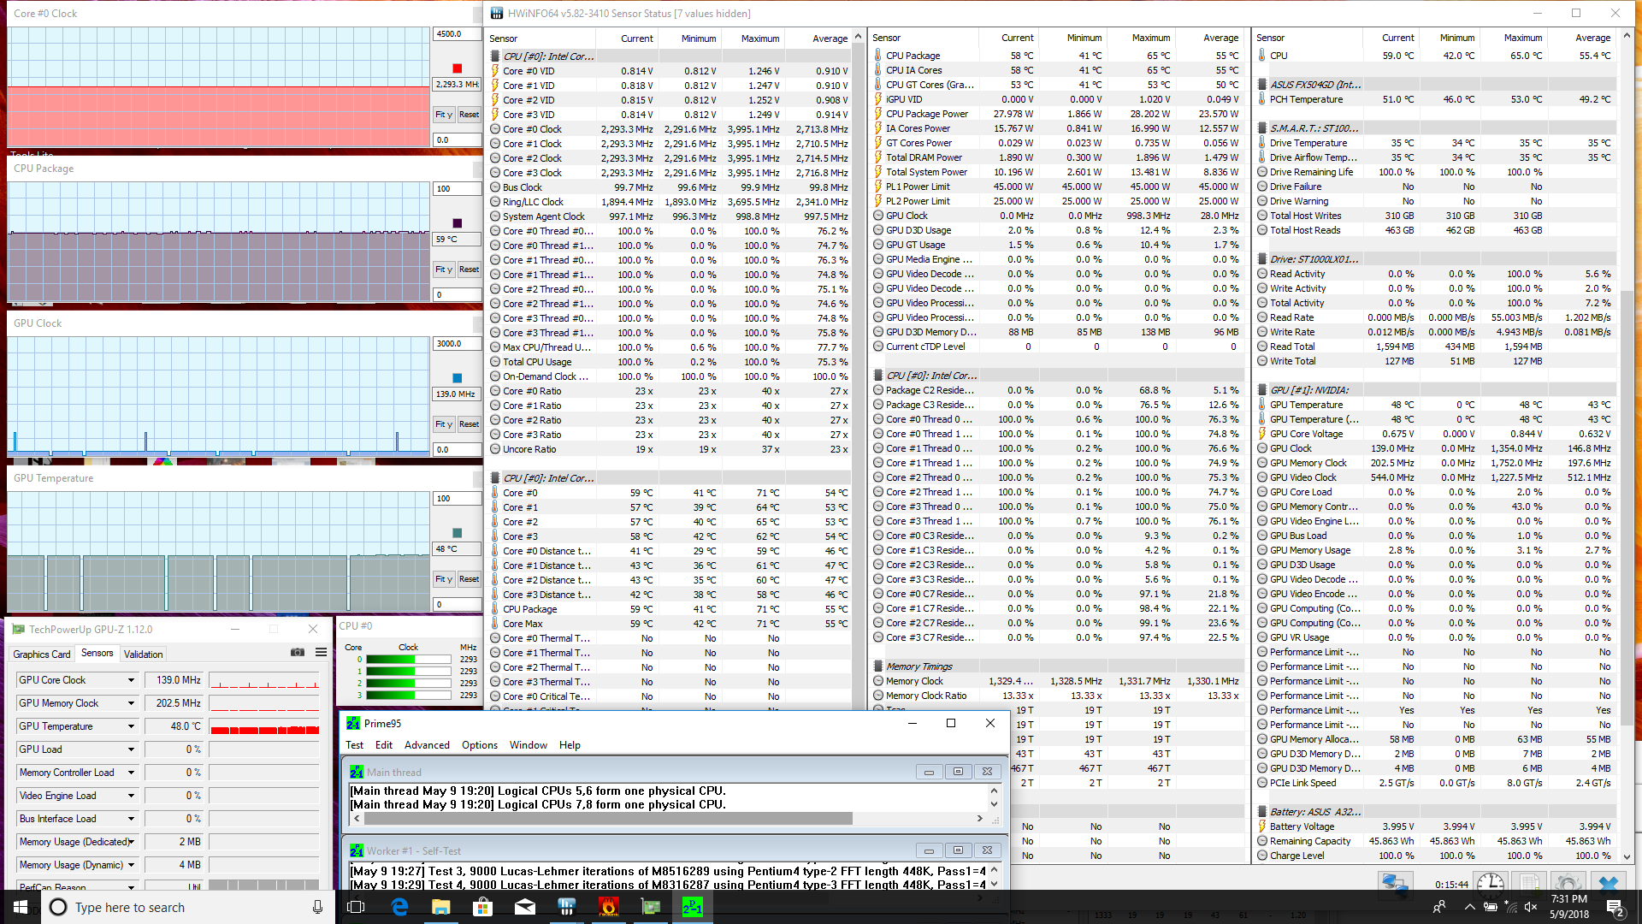The width and height of the screenshot is (1642, 924).
Task: Open Memory Controller Load dropdown
Action: 131,773
